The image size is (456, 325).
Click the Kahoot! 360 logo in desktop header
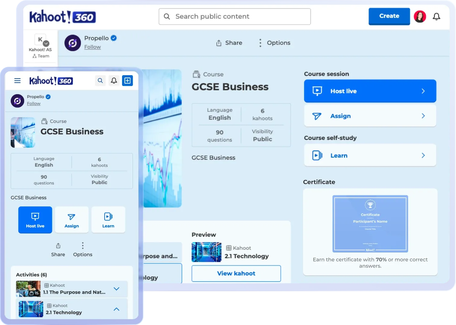point(62,17)
